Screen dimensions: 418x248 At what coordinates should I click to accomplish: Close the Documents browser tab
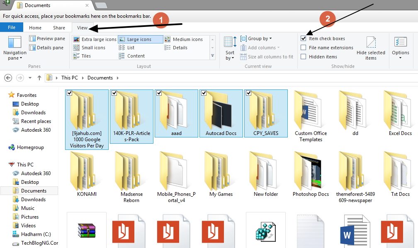click(x=87, y=5)
